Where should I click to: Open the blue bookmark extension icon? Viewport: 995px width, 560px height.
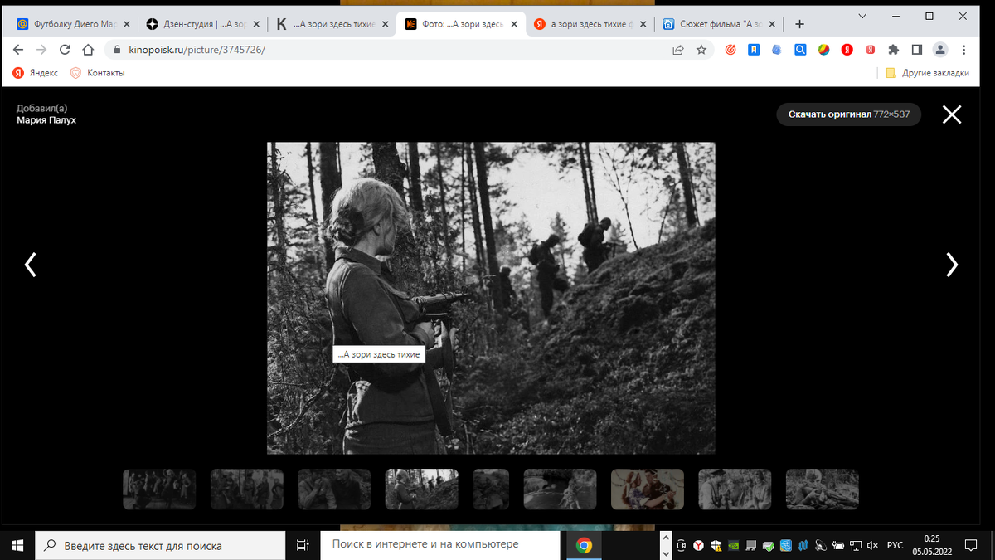pos(754,50)
